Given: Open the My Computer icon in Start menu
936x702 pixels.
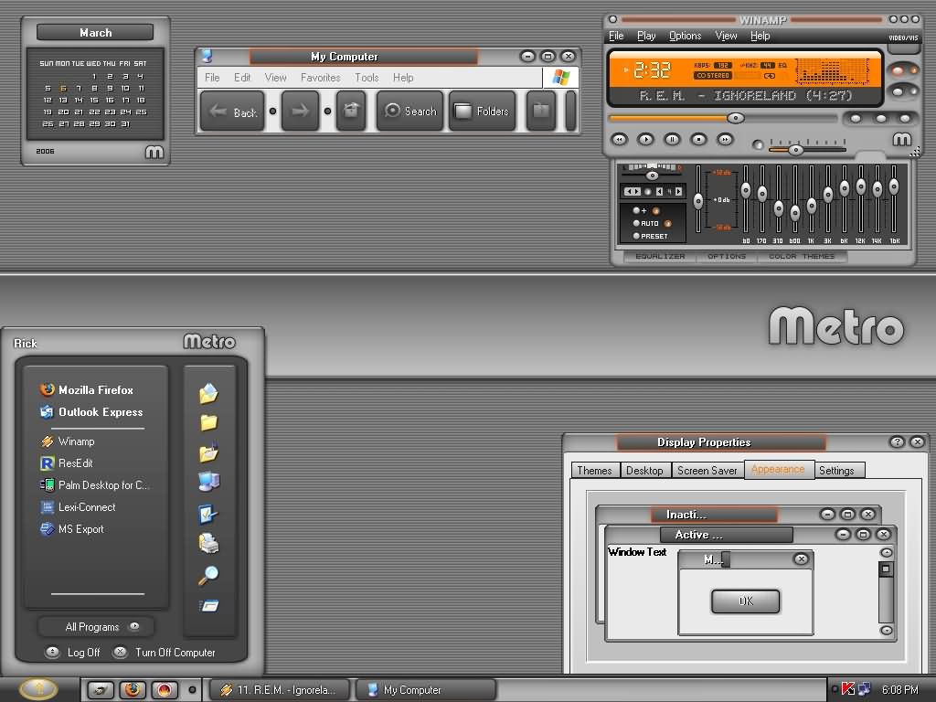Looking at the screenshot, I should click(x=208, y=481).
